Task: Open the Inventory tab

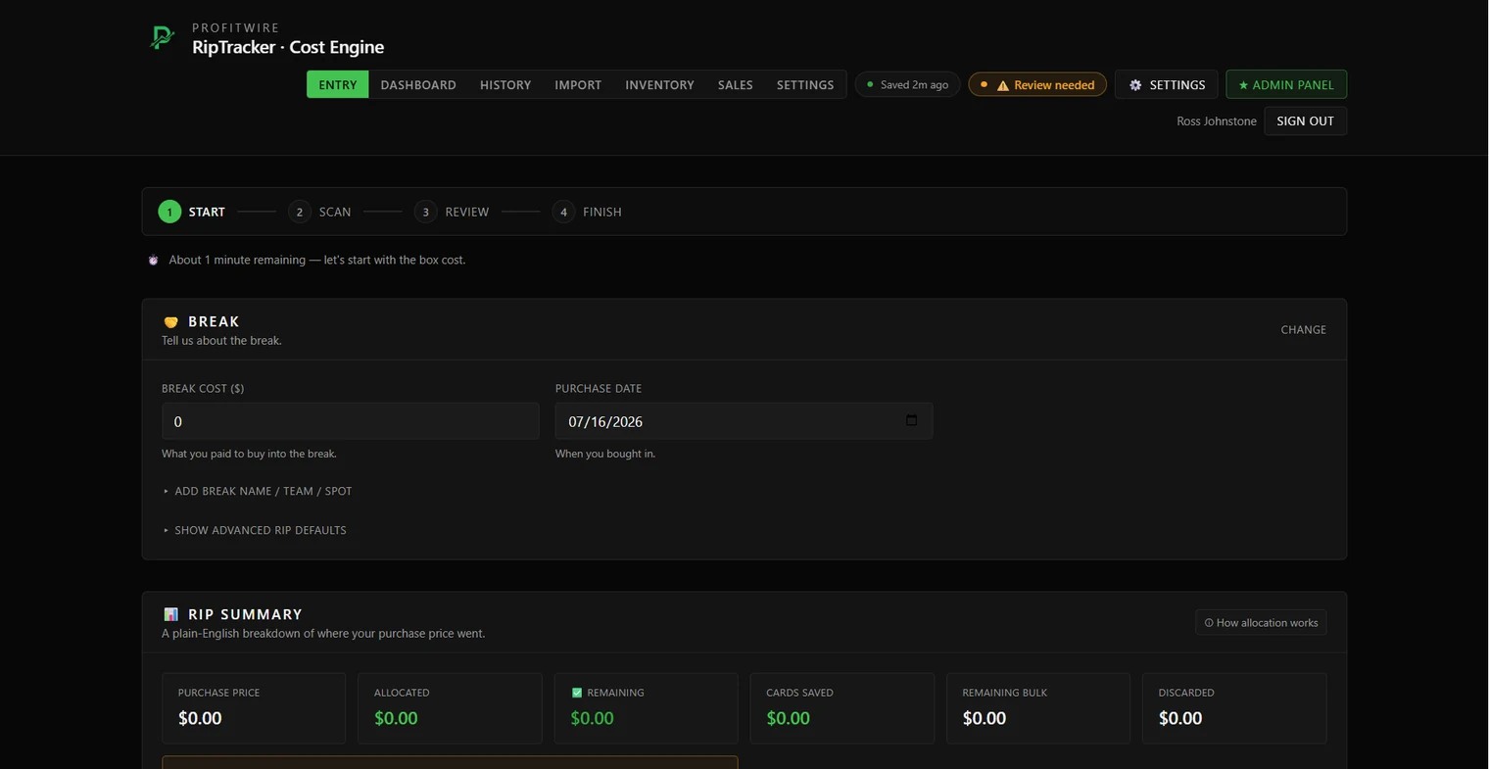Action: click(x=659, y=84)
